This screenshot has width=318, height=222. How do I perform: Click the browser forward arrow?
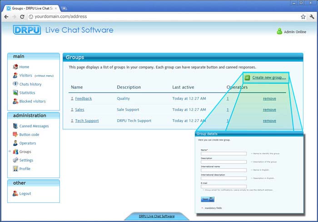(14, 17)
